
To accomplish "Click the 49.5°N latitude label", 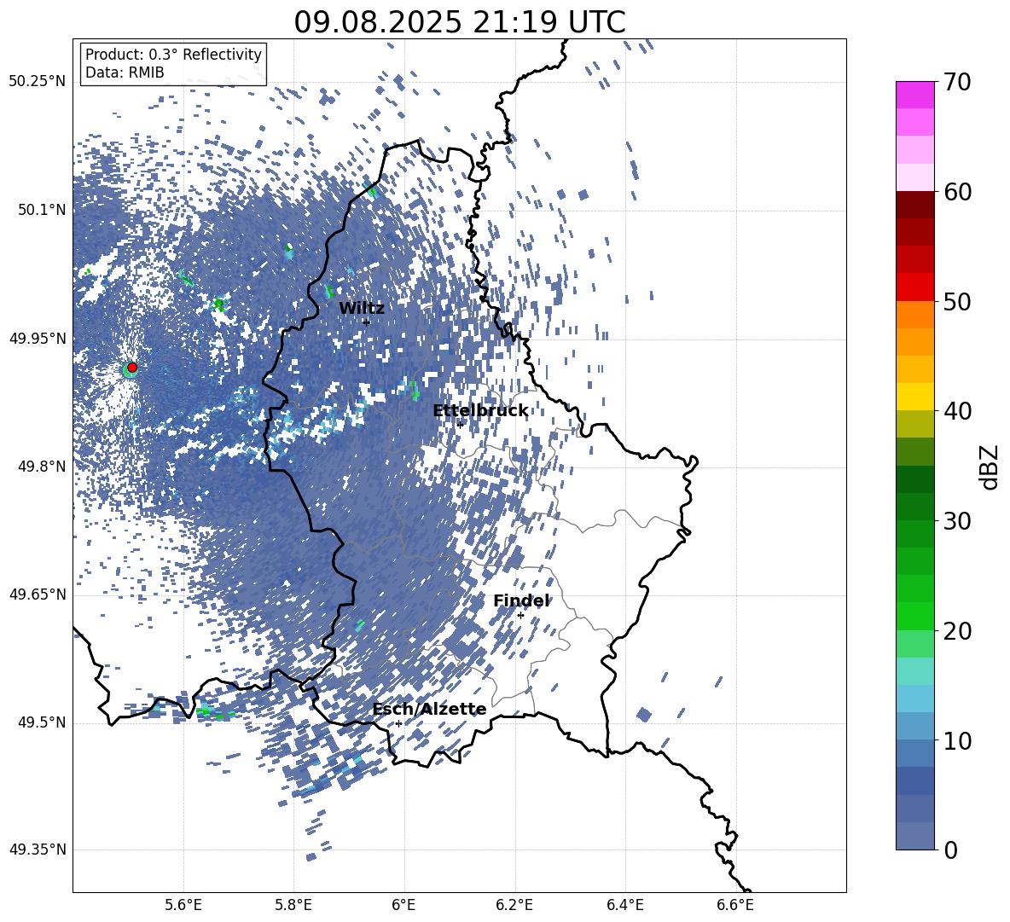I will coord(43,722).
